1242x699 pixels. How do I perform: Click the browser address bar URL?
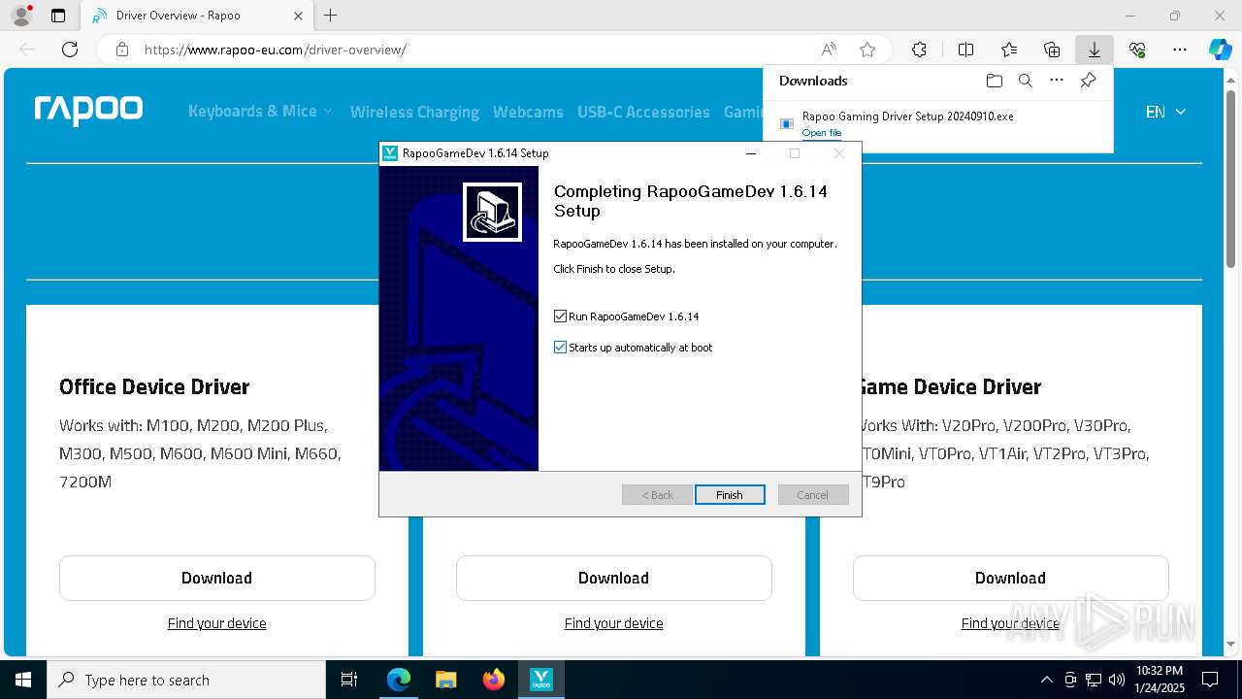coord(275,50)
